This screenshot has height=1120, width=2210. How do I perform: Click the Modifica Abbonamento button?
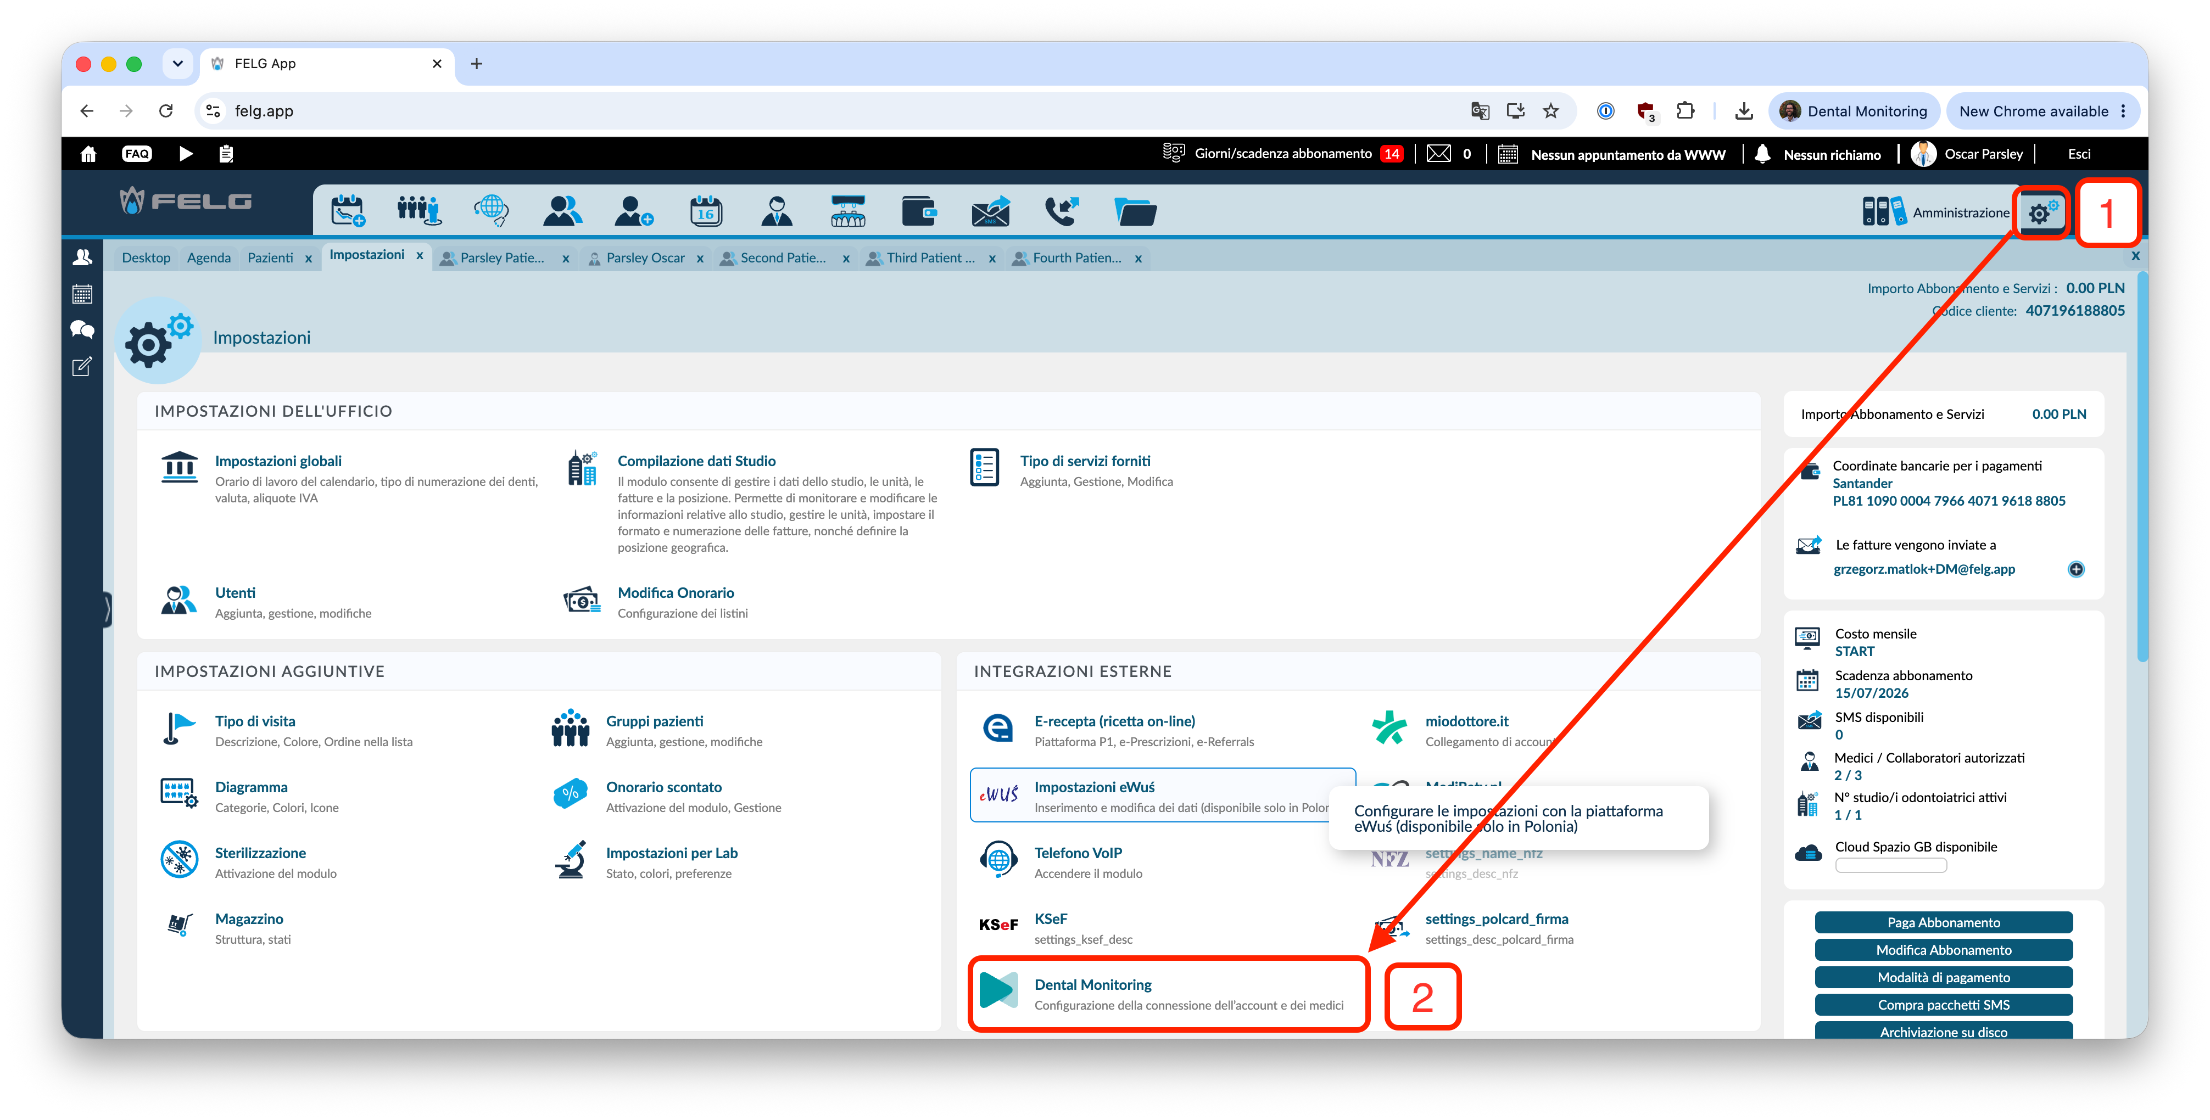[1943, 950]
